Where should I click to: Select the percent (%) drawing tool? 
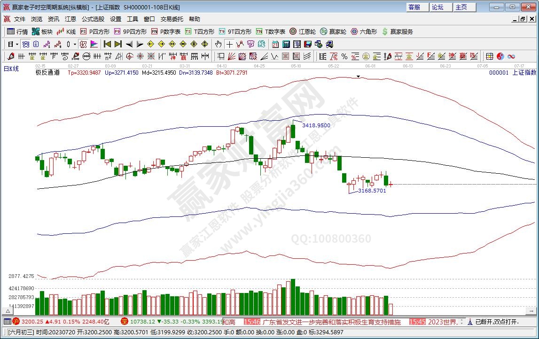(x=344, y=56)
